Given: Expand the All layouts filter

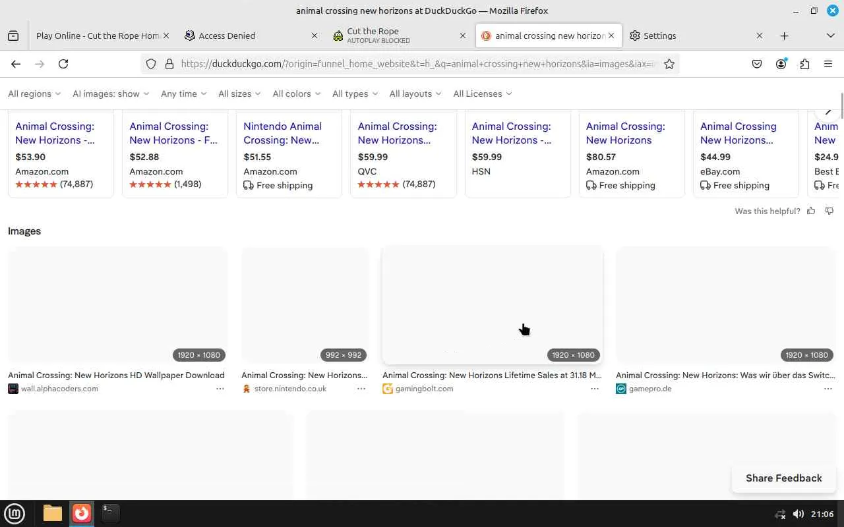Looking at the screenshot, I should pos(415,94).
